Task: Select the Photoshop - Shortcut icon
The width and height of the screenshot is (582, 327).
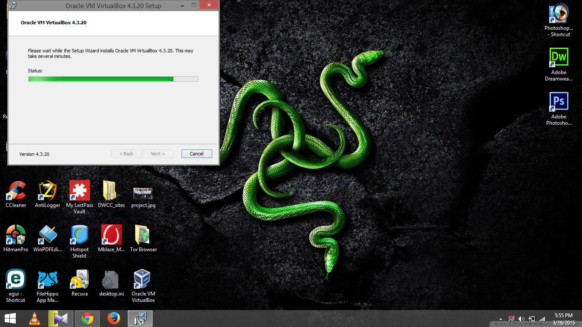Action: coord(559,20)
